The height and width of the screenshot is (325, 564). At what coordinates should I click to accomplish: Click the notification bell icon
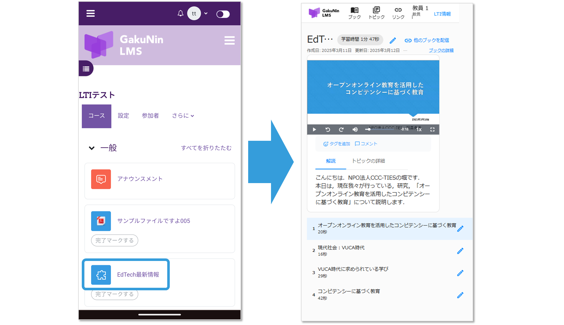click(180, 14)
